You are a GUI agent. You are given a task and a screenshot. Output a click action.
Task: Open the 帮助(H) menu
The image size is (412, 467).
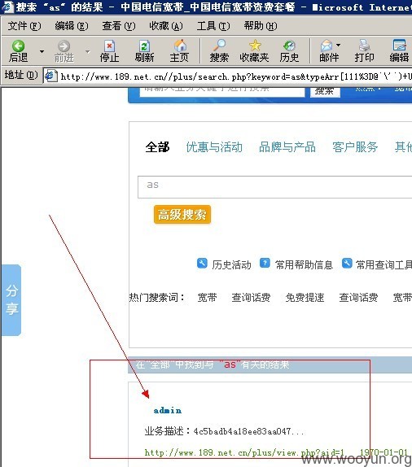point(261,26)
